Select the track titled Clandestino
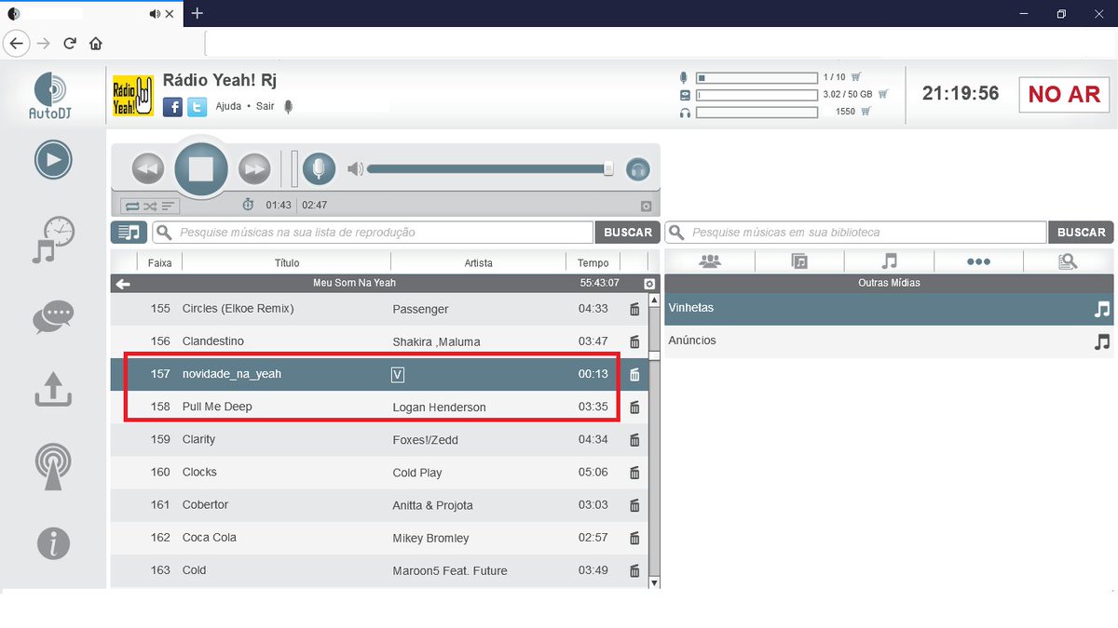This screenshot has height=628, width=1118. [x=213, y=341]
